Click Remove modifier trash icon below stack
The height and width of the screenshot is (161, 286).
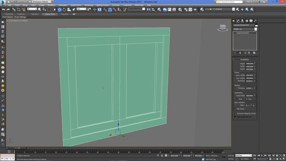pyautogui.click(x=249, y=53)
